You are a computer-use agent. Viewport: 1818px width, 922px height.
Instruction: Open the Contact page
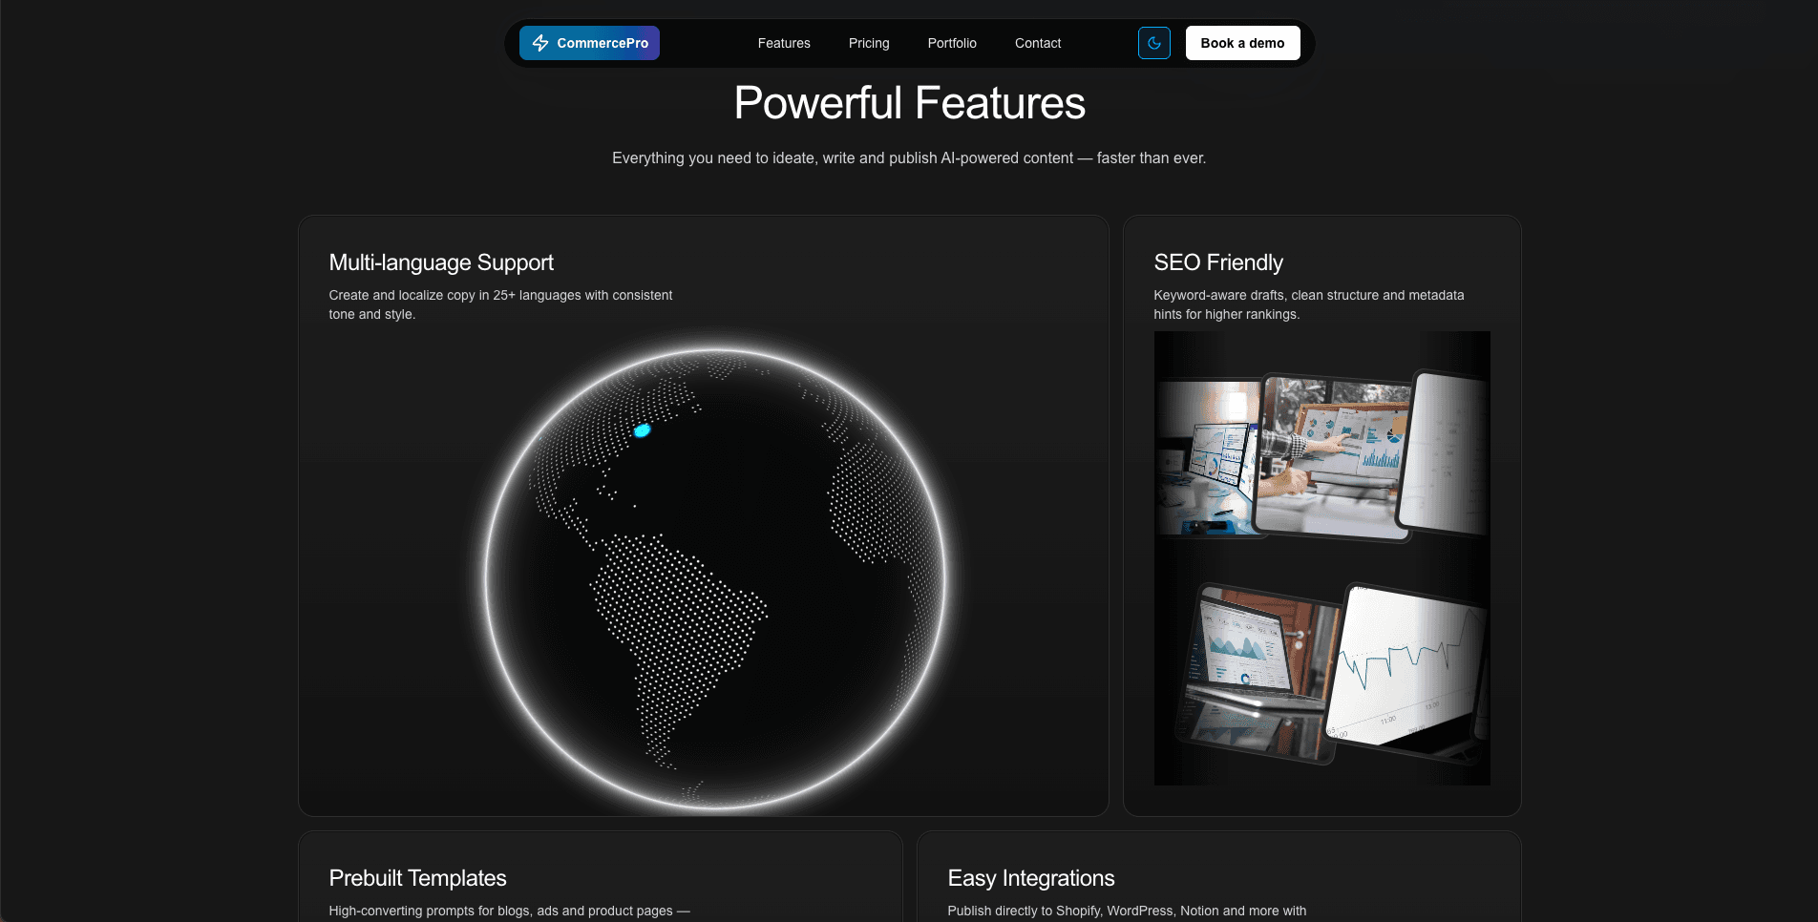pyautogui.click(x=1037, y=43)
